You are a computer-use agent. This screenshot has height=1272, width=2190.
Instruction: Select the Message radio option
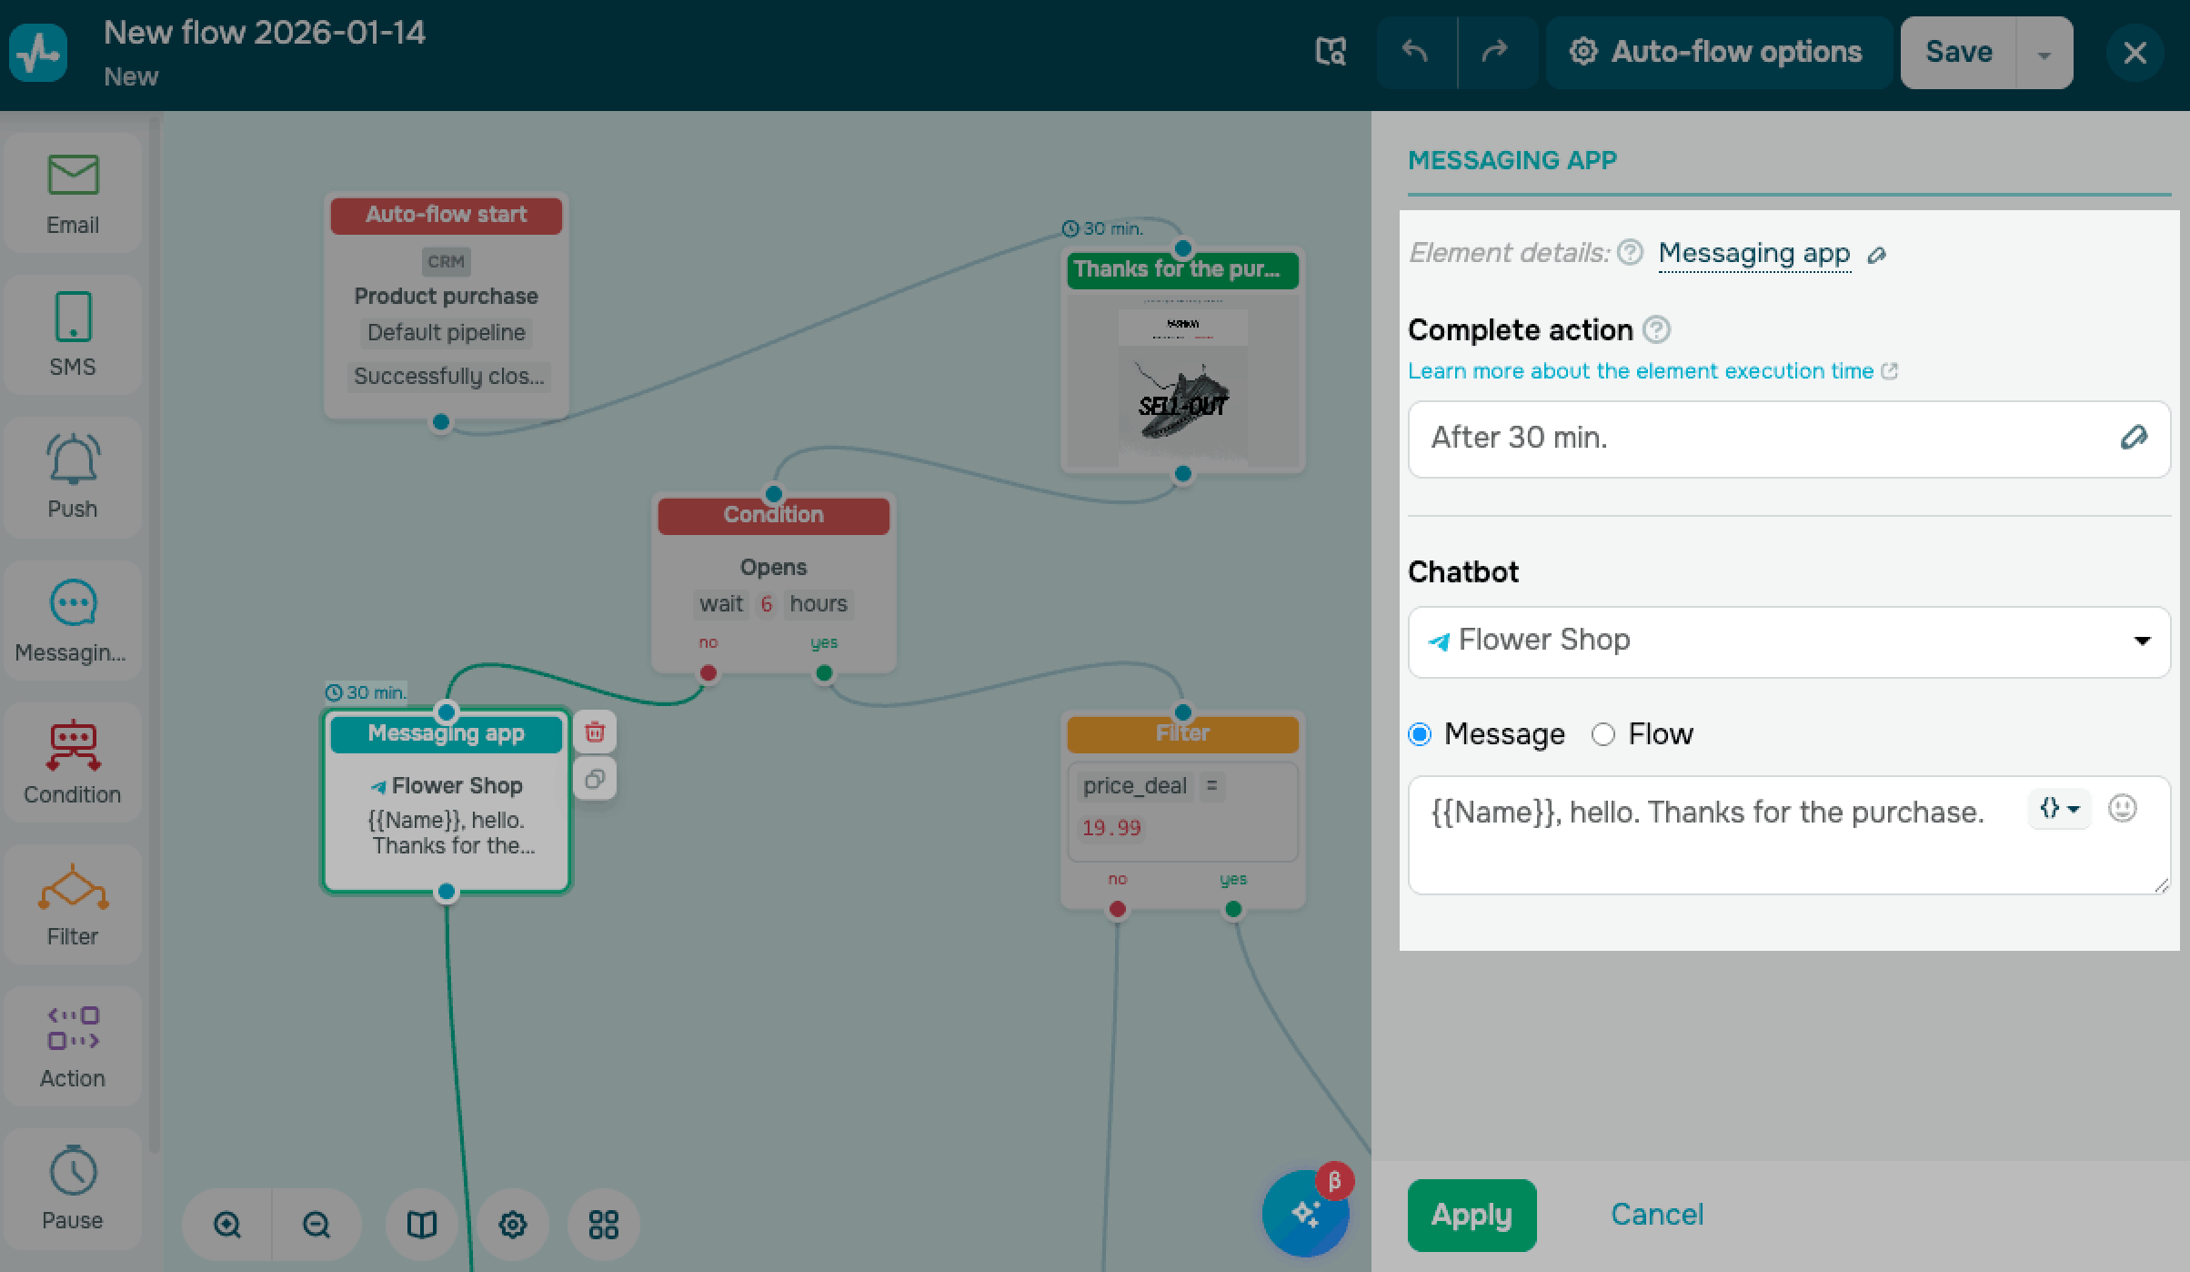1420,734
